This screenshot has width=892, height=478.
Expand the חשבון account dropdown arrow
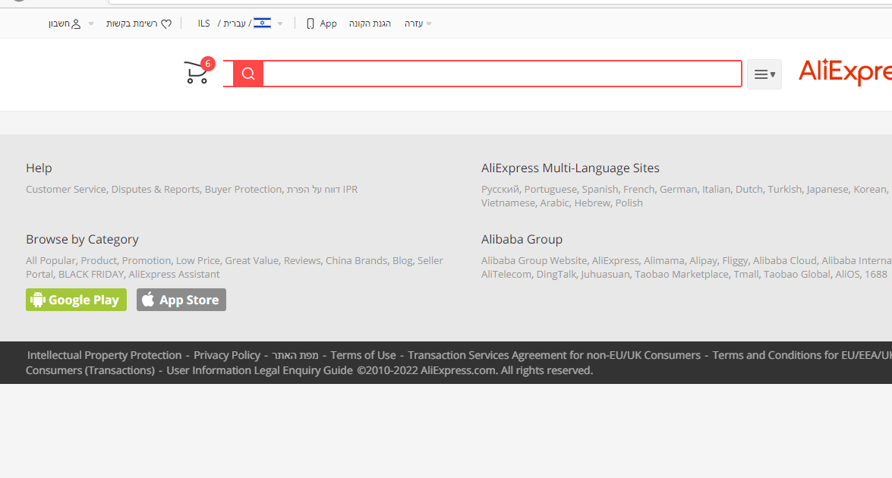(x=90, y=24)
